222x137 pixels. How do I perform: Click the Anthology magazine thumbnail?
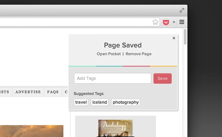[x=115, y=128]
